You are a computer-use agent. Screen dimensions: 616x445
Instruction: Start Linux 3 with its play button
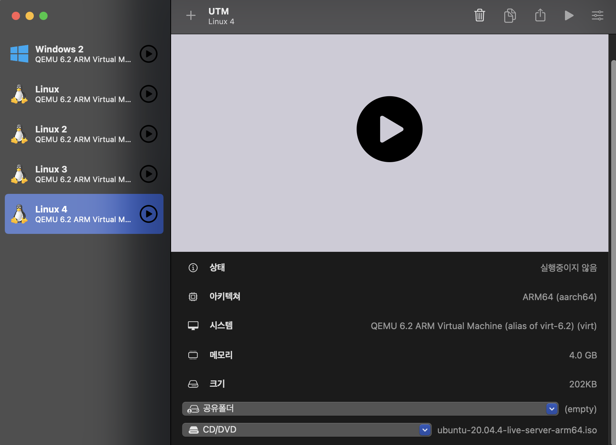coord(149,174)
